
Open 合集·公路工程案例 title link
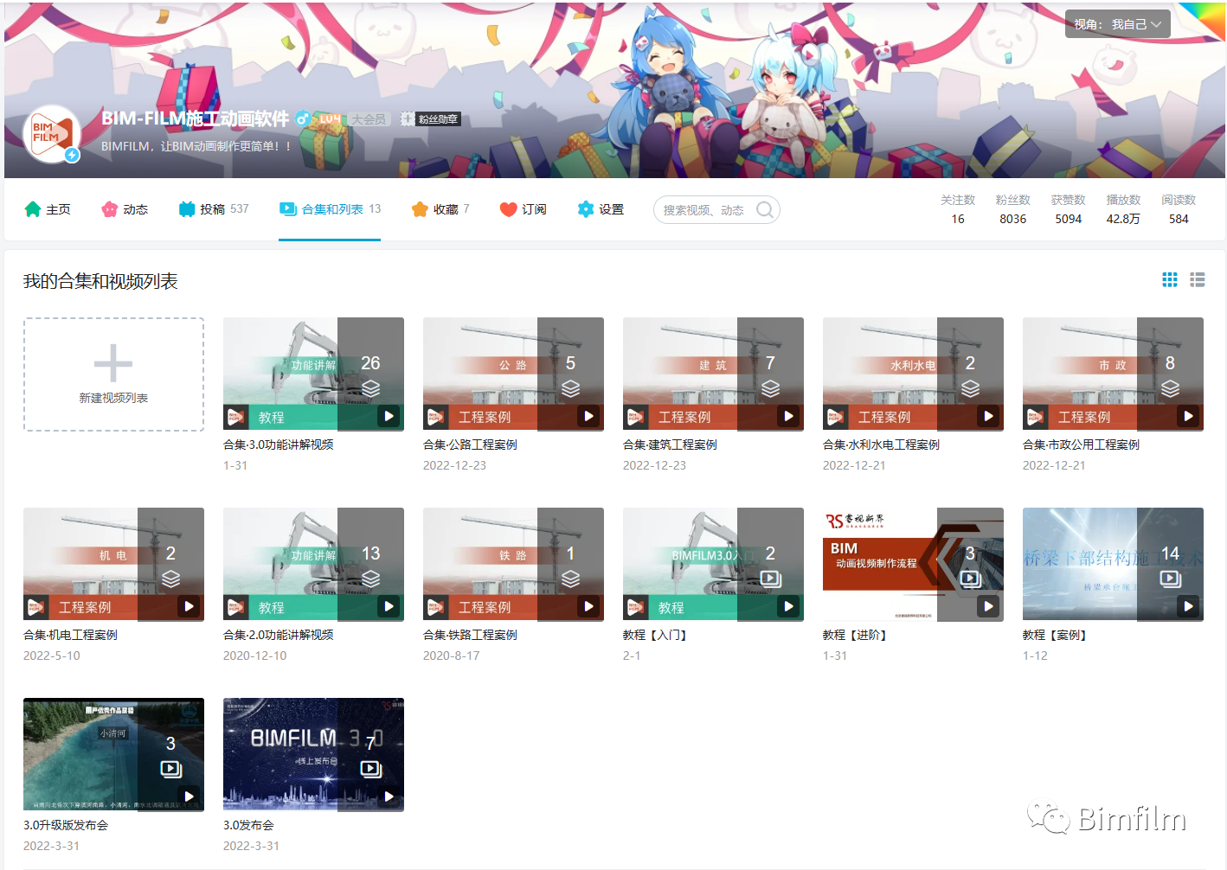[470, 445]
